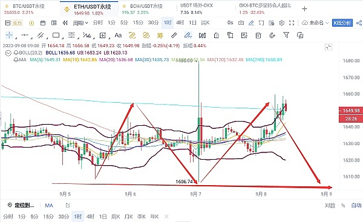
Task: Open the 周期 period dropdown
Action: click(x=80, y=23)
